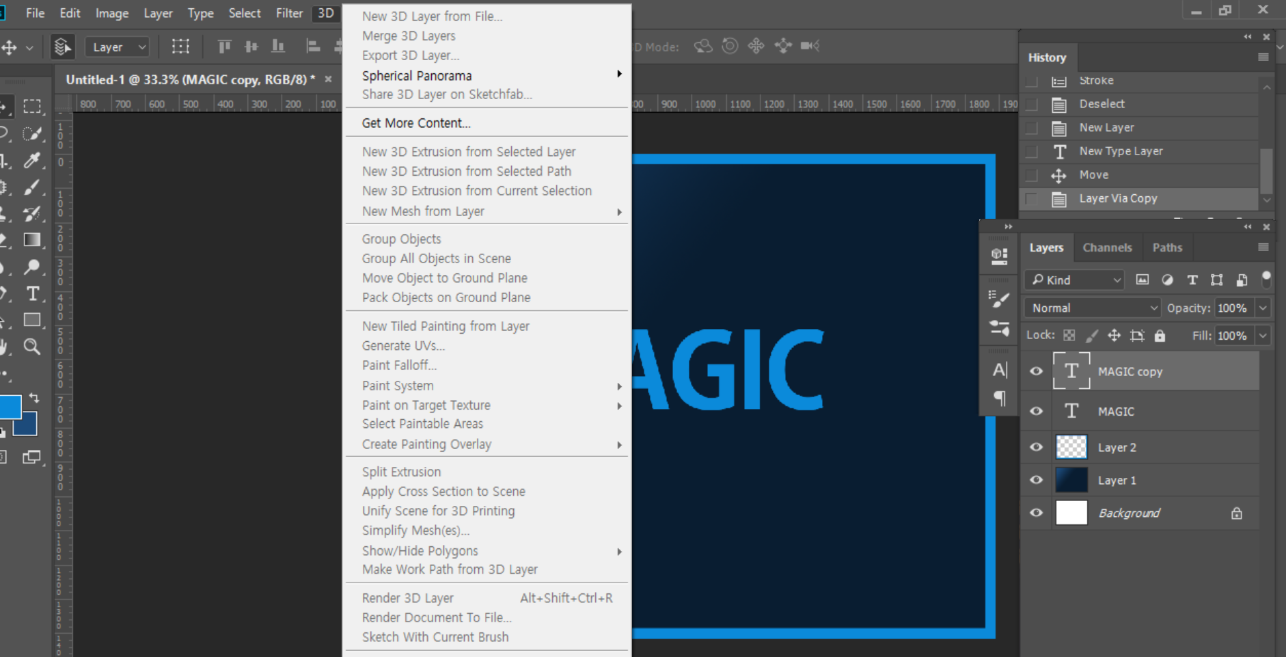
Task: Switch to the Channels tab
Action: 1108,247
